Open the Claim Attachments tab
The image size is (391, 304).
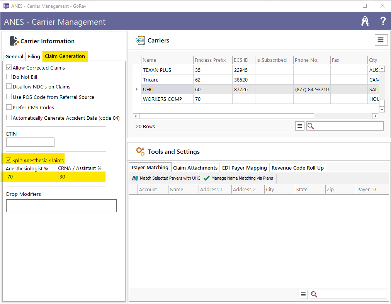click(195, 168)
